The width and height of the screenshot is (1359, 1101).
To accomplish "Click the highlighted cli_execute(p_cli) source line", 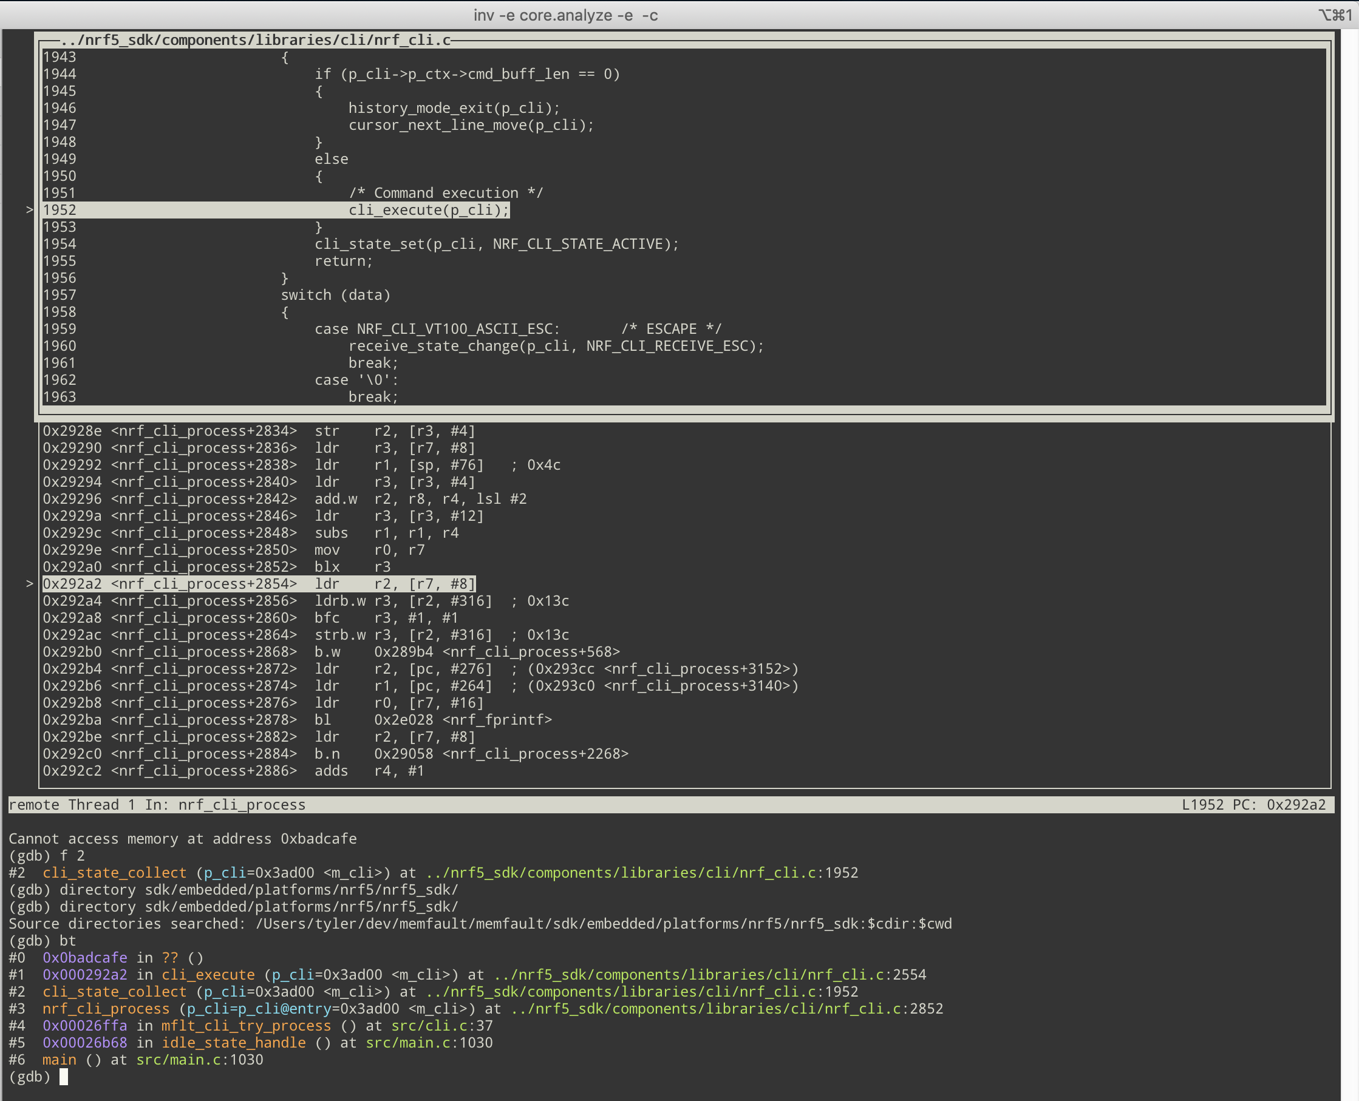I will (428, 210).
